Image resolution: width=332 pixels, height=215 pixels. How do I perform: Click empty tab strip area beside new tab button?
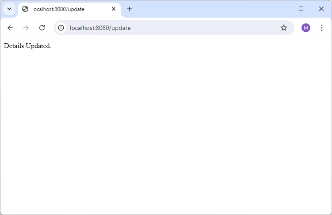pos(199,9)
